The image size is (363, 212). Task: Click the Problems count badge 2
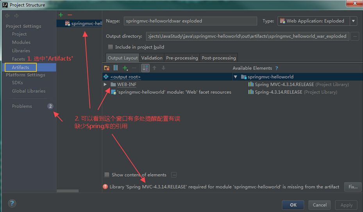coord(50,106)
